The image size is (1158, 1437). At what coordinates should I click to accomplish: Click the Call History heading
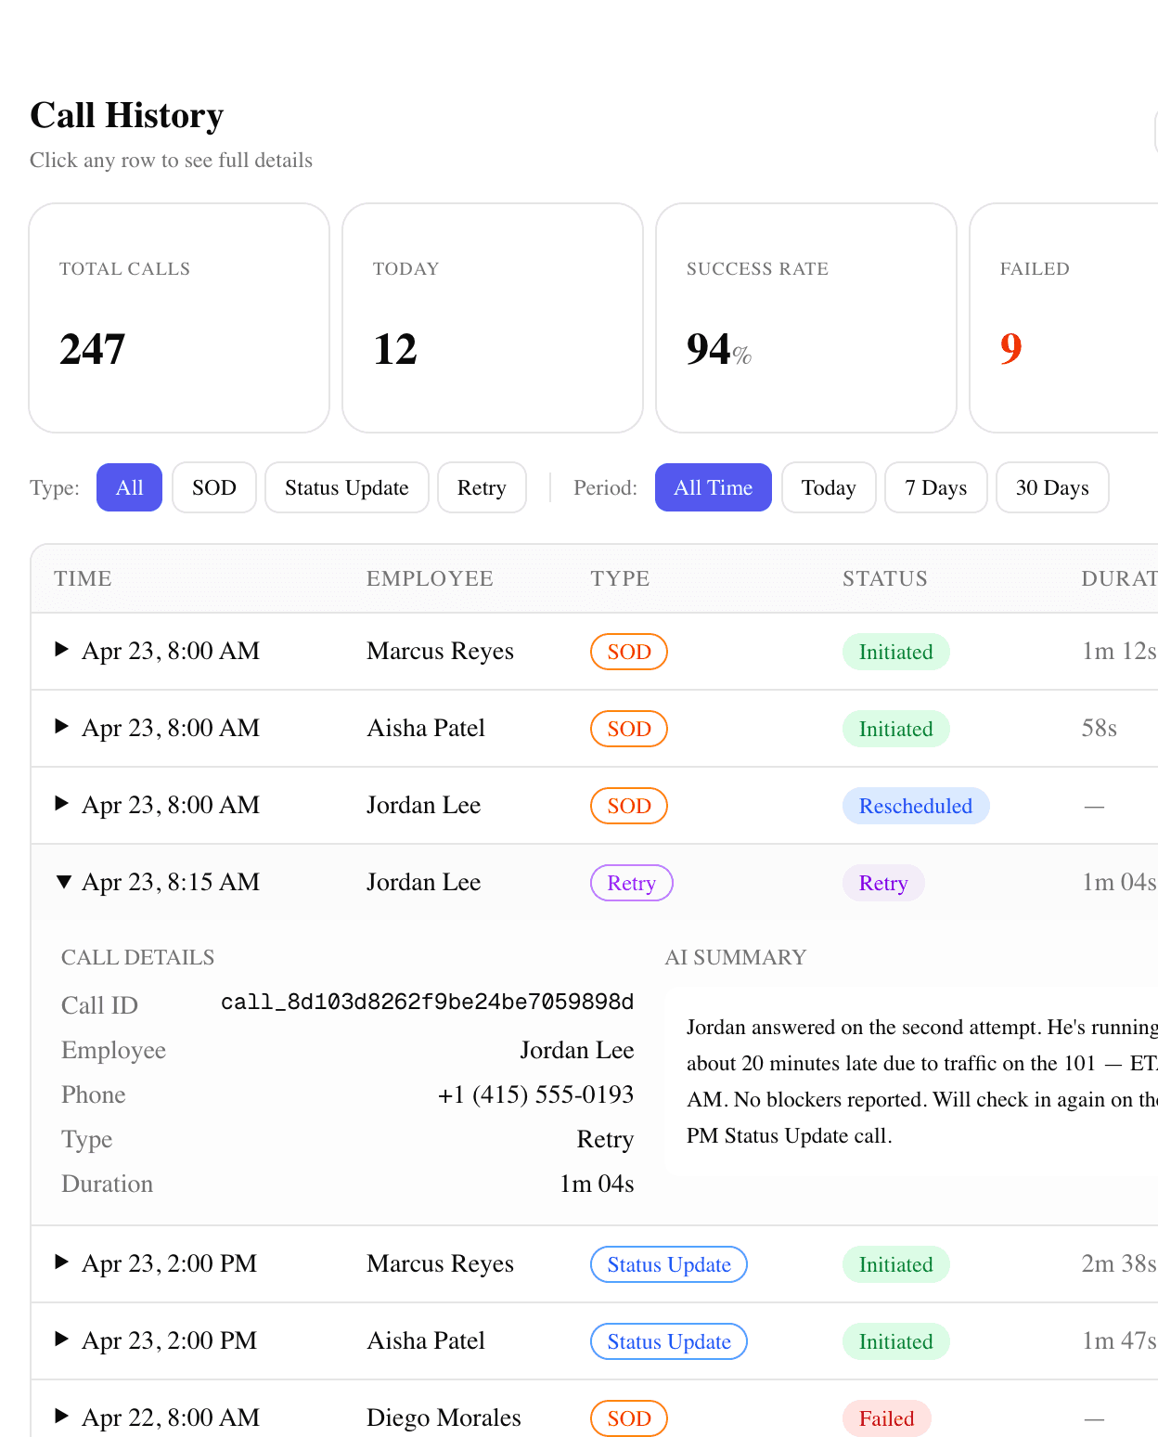[x=127, y=115]
